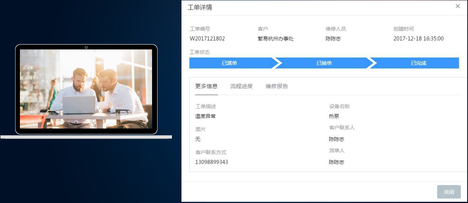The width and height of the screenshot is (468, 203).
Task: Click customer name 繁易杭州办事处
Action: [276, 39]
